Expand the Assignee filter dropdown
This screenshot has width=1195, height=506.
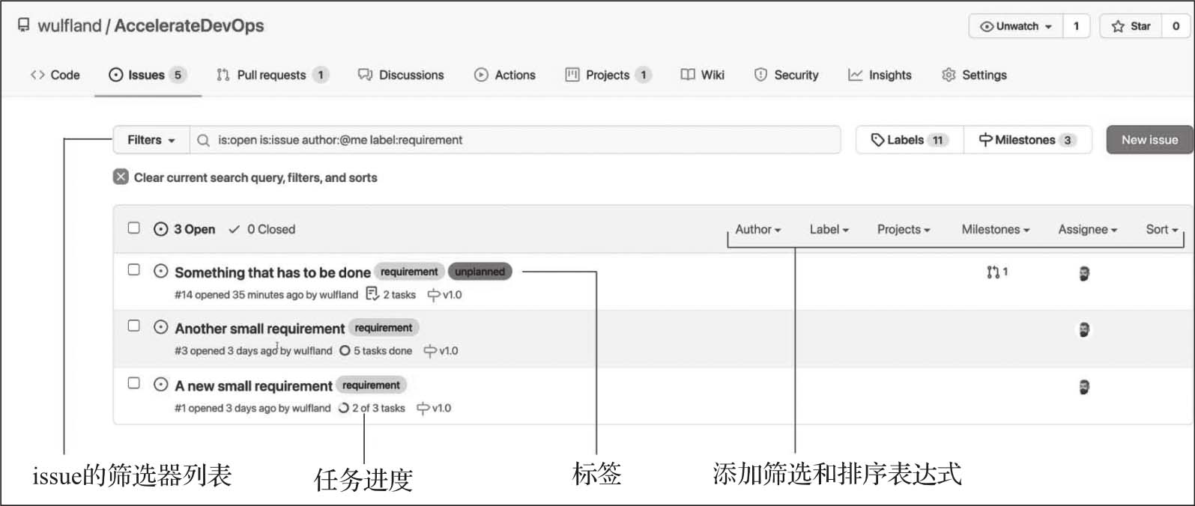(1087, 230)
